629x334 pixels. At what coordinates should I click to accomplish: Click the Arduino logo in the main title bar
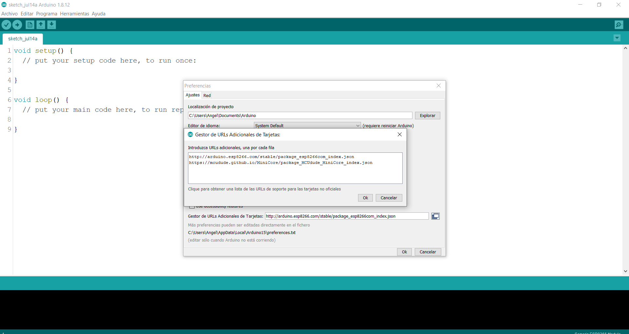(4, 5)
